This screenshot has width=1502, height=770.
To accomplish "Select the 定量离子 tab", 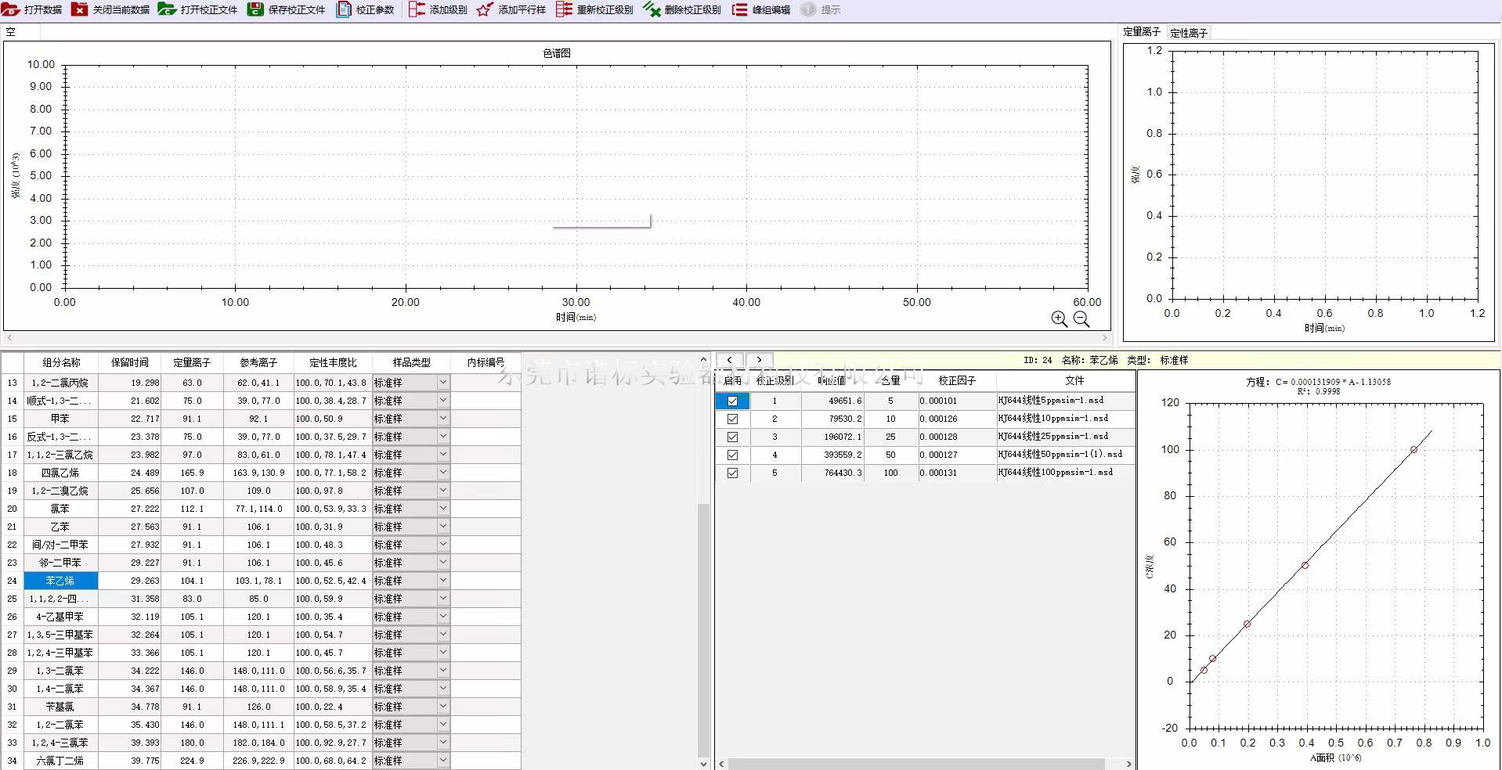I will coord(1141,32).
